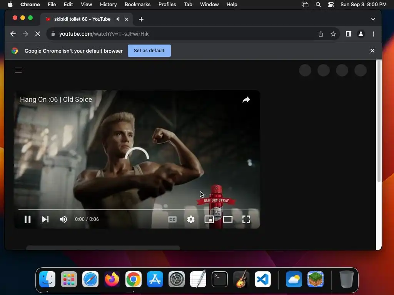Open the View menu

coord(87,5)
